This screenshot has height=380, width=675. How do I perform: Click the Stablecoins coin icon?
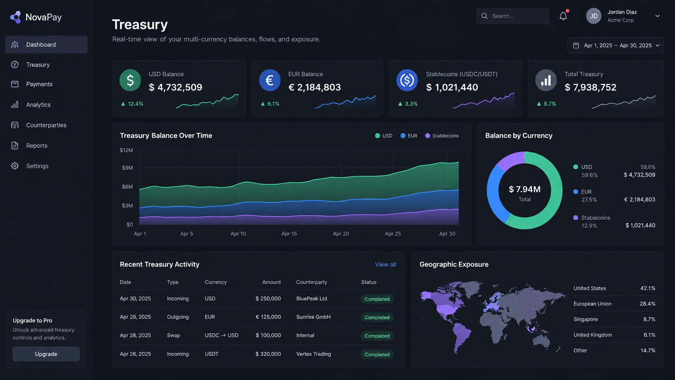[x=407, y=80]
